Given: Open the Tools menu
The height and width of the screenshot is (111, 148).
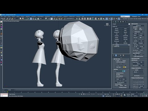Looking at the screenshot, I should tap(9, 16).
